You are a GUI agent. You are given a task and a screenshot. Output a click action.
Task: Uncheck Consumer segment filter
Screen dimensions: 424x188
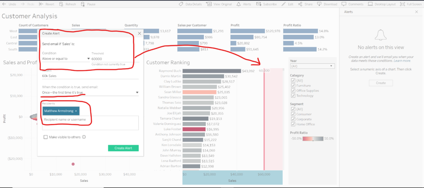coord(293,114)
